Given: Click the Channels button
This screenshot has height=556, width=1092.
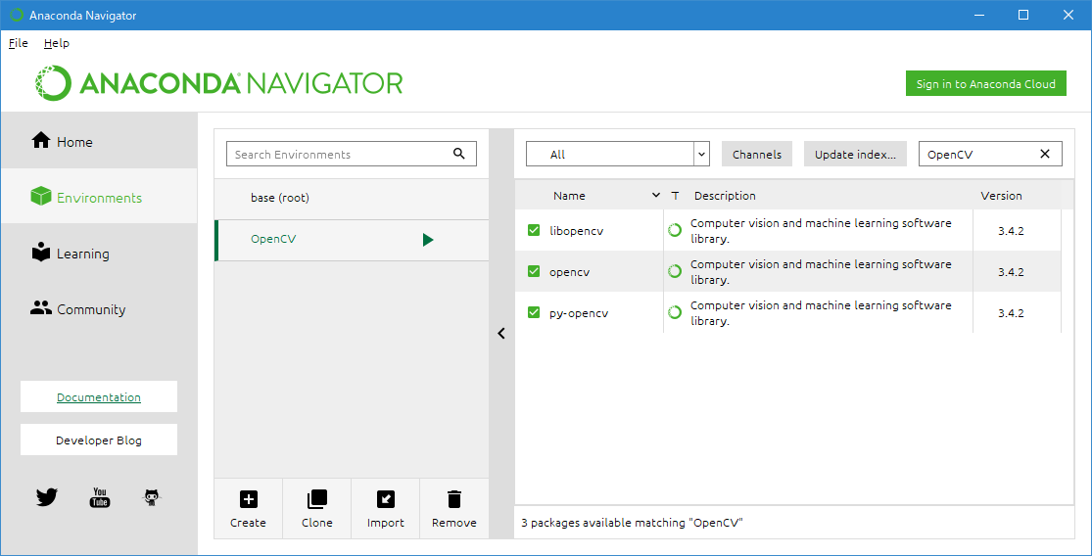Looking at the screenshot, I should [757, 154].
